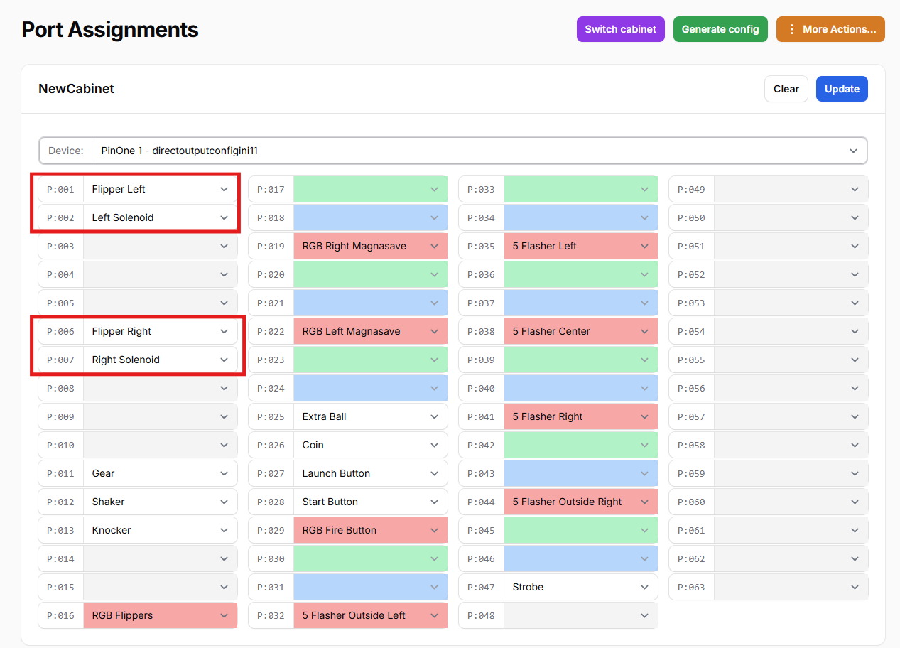Screen dimensions: 900x648
Task: Click the chevron on P:007 Right Solenoid
Action: pos(224,360)
